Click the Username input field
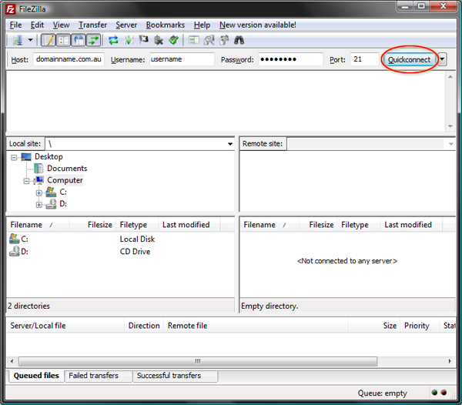The width and height of the screenshot is (462, 405). (x=182, y=59)
